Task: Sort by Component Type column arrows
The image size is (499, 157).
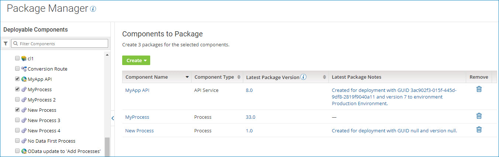Action: (x=239, y=77)
